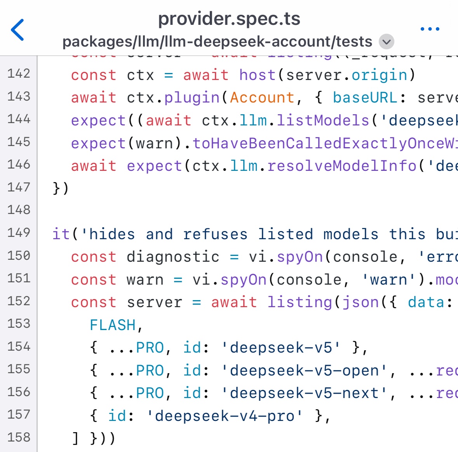This screenshot has height=452, width=458.
Task: Open the three-dot more options menu
Action: point(430,29)
